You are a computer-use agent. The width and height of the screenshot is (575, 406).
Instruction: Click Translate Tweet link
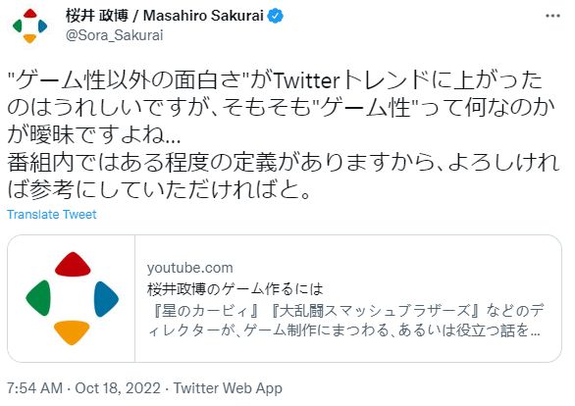52,215
